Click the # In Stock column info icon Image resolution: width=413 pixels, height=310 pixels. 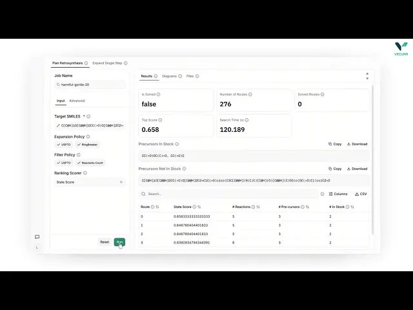pyautogui.click(x=347, y=207)
